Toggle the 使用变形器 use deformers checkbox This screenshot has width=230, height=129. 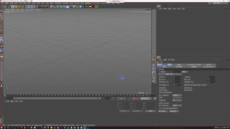pos(207,90)
